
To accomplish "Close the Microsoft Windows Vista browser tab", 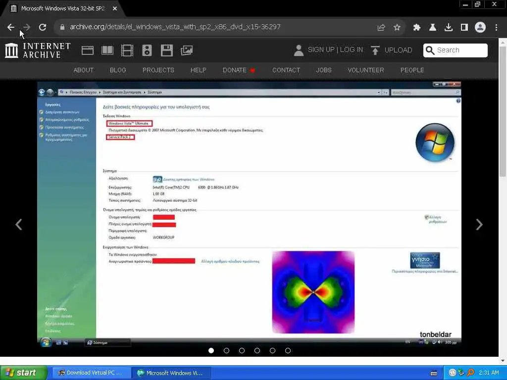I will click(x=115, y=9).
